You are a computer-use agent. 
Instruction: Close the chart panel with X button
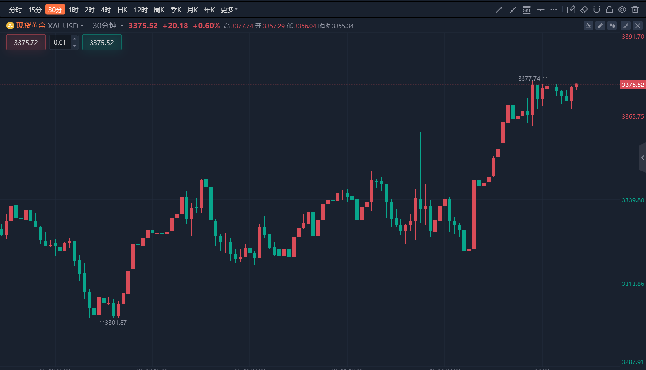(638, 26)
